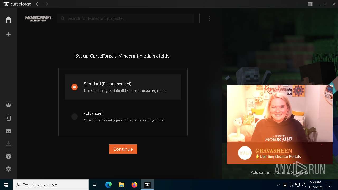Open the volume control in system tray

304,185
